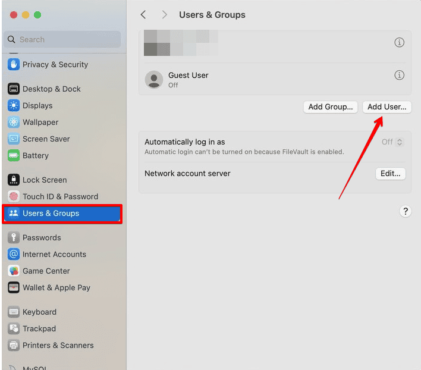
Task: Select Lock Screen in the sidebar
Action: [x=45, y=180]
